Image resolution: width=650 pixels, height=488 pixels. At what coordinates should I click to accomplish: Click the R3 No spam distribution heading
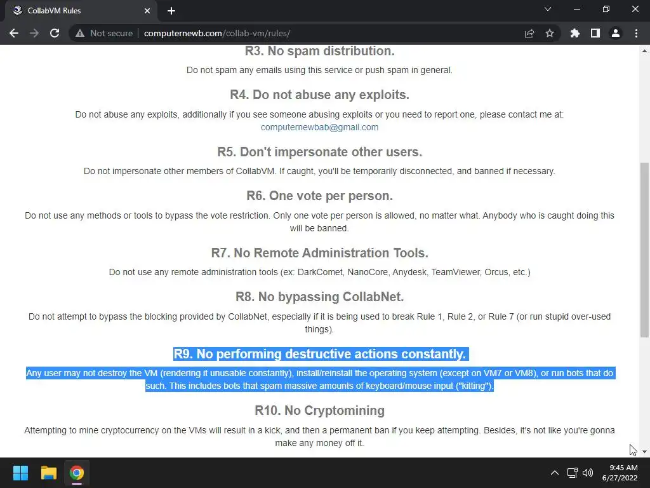click(x=320, y=51)
